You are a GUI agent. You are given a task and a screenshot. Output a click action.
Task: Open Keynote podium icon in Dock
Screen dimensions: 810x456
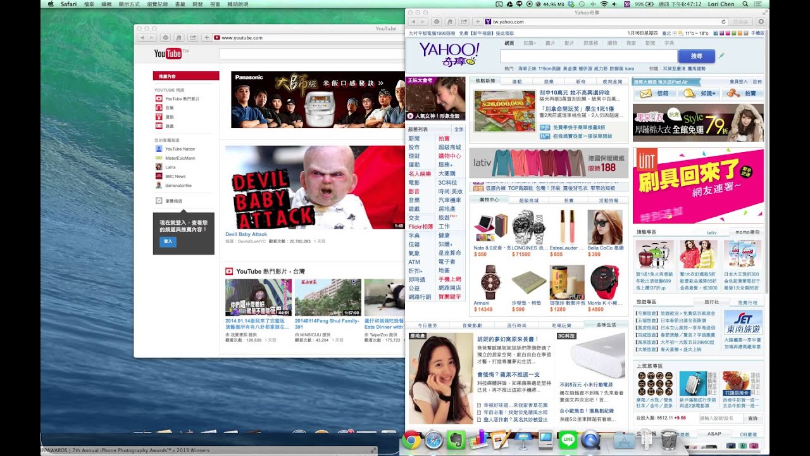pyautogui.click(x=523, y=440)
